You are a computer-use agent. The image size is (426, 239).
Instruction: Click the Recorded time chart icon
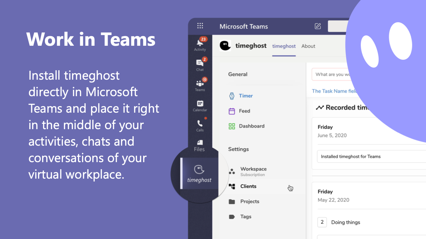pyautogui.click(x=320, y=108)
